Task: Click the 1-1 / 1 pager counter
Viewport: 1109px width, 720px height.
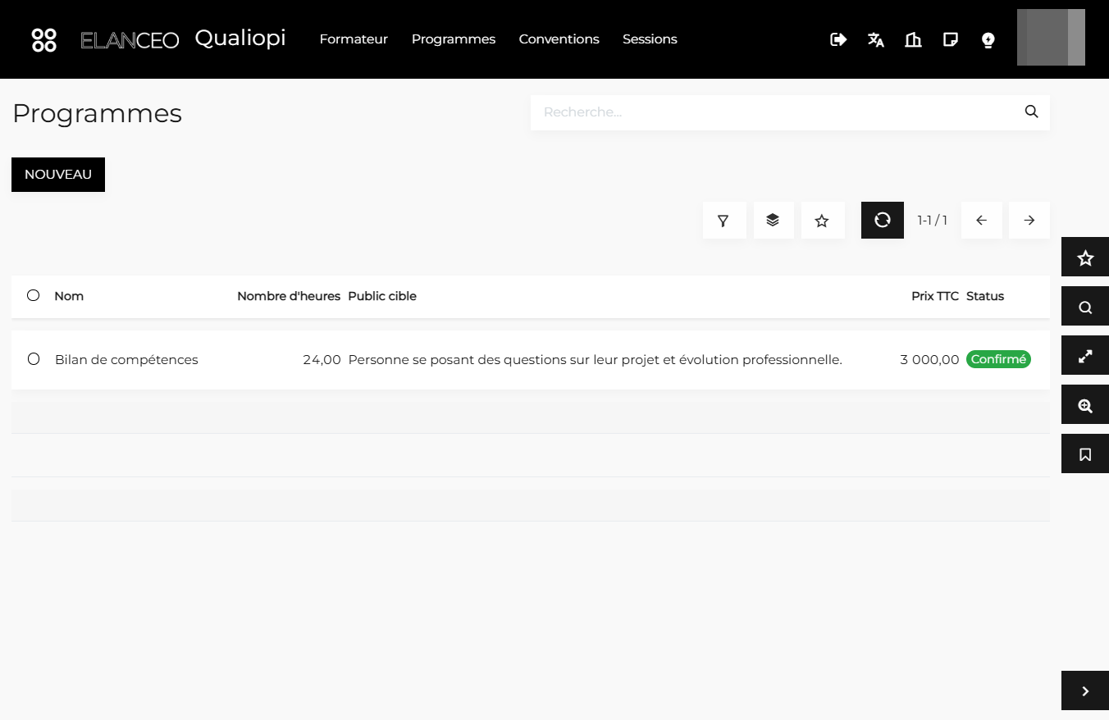Action: pyautogui.click(x=932, y=221)
